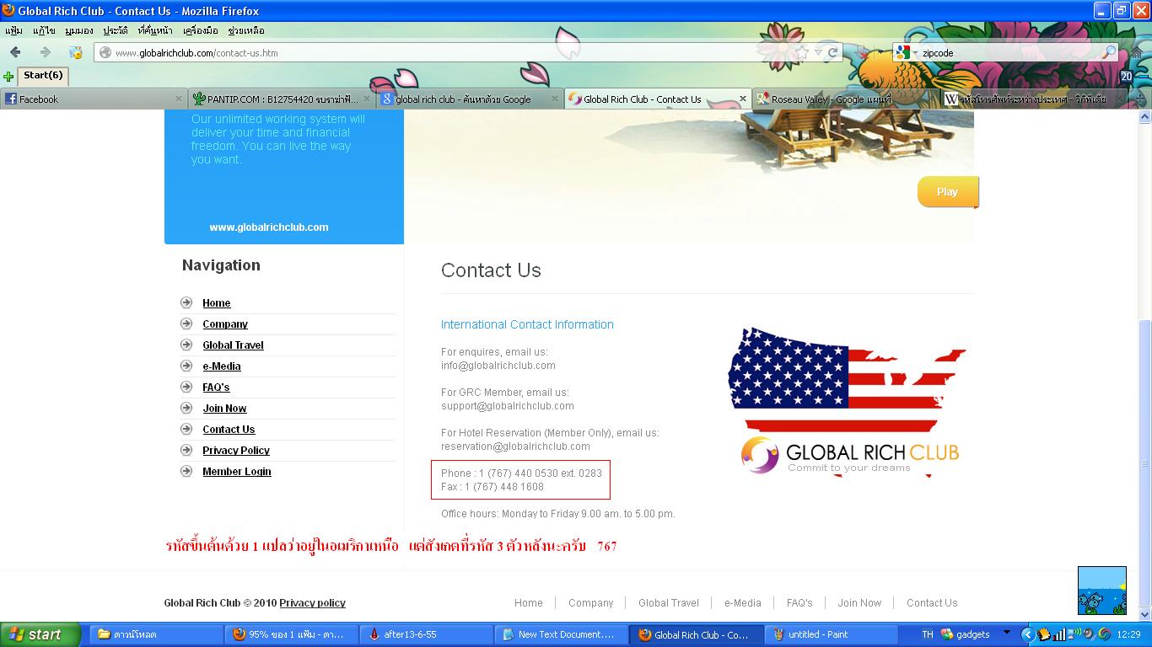
Task: Click the search magnifier icon
Action: 1109,52
